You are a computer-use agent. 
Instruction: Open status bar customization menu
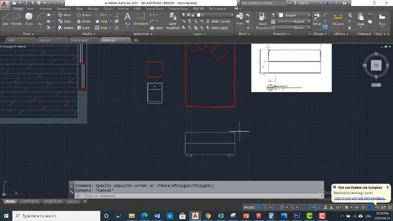click(390, 207)
